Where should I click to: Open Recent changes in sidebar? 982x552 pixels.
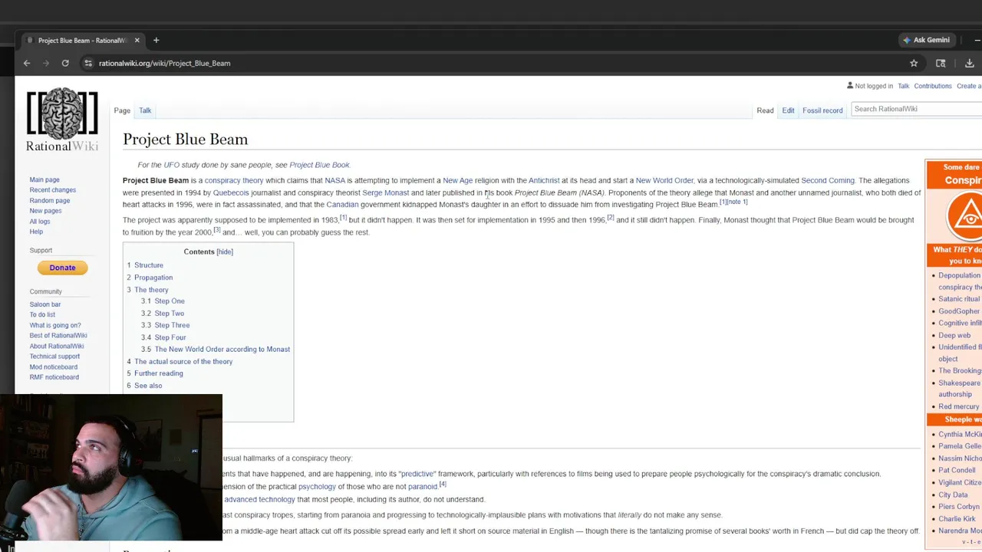(53, 190)
